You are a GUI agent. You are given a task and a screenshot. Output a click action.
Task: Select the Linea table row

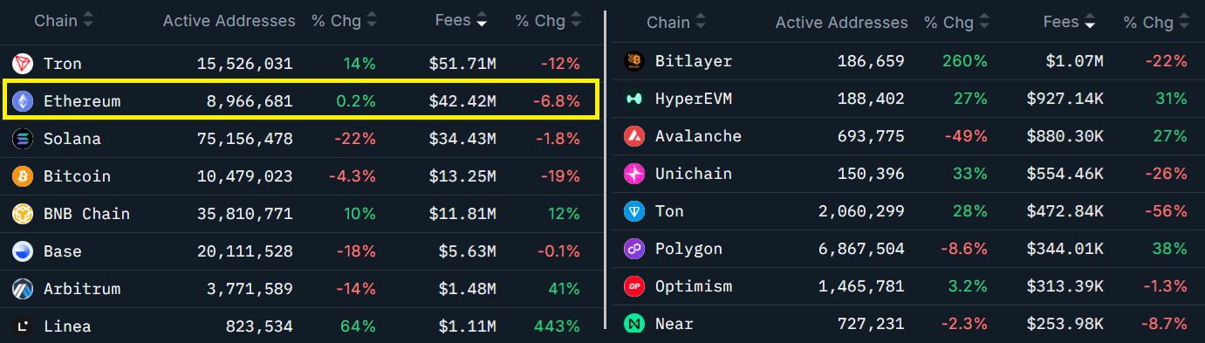[x=300, y=326]
